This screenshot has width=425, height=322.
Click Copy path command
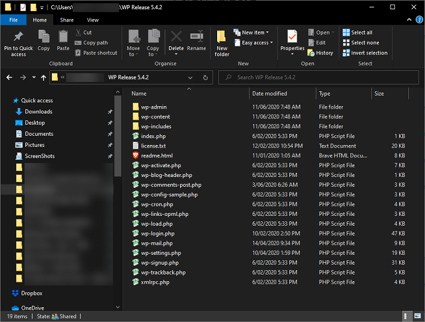tap(91, 43)
